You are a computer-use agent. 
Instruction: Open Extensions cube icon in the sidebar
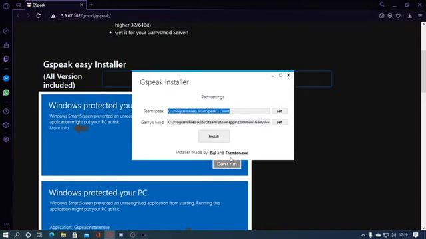6,125
